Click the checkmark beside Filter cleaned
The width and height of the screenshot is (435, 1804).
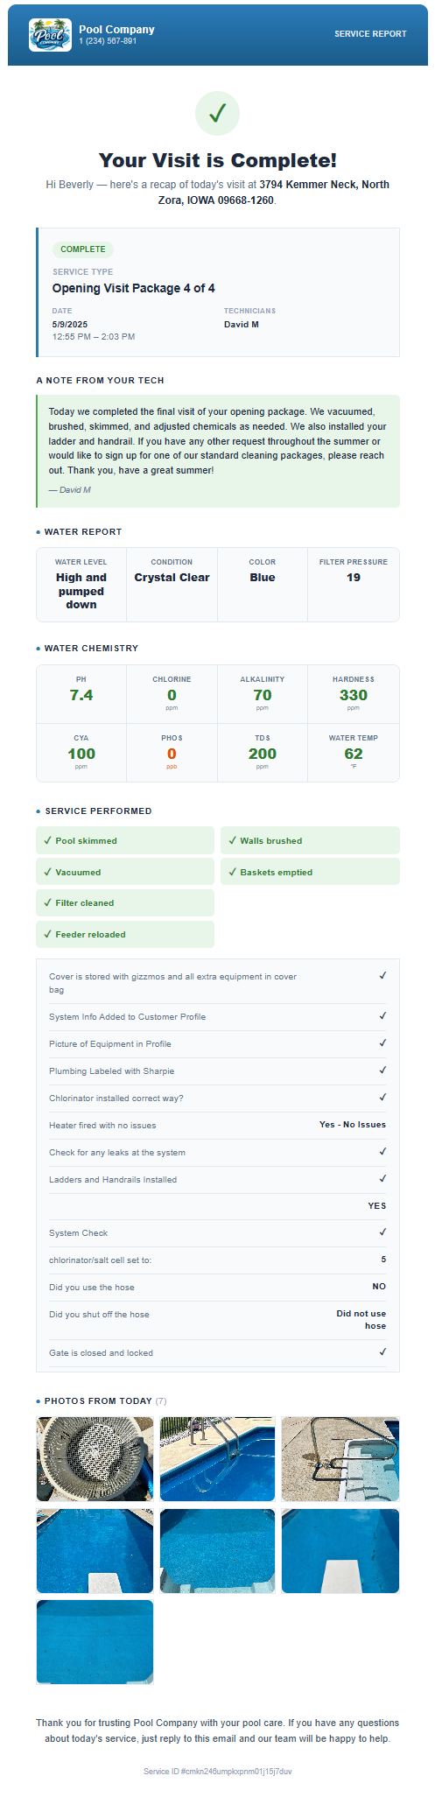[47, 902]
